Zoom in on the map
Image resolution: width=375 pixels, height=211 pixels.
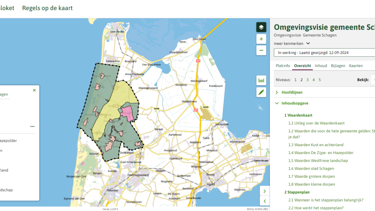(x=261, y=39)
